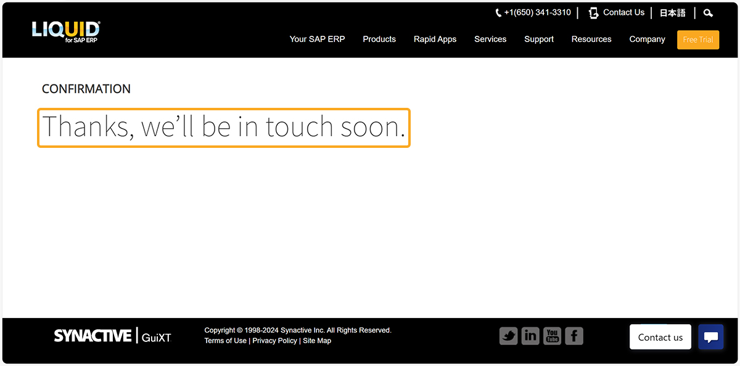The height and width of the screenshot is (366, 740).
Task: Click the Synactive GuiXT footer logo
Action: [112, 336]
